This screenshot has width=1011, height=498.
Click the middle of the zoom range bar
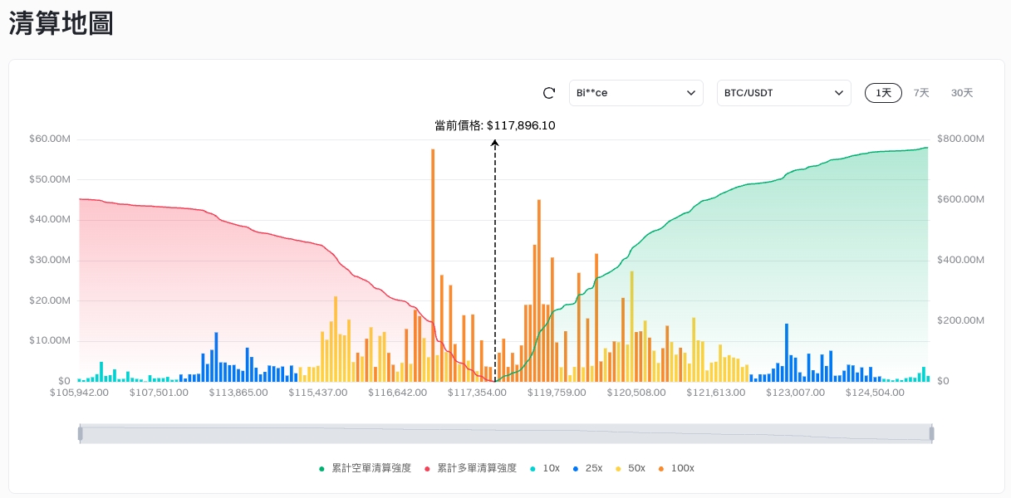tap(506, 433)
